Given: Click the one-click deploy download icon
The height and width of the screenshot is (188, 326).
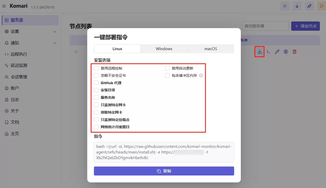Looking at the screenshot, I should pyautogui.click(x=259, y=52).
